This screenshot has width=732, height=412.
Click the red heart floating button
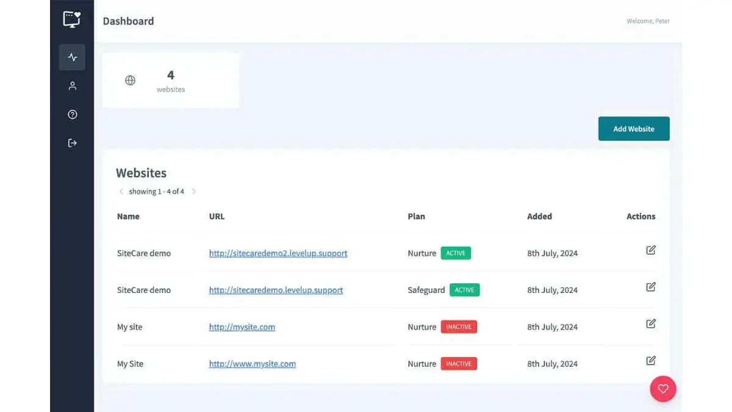click(x=663, y=389)
